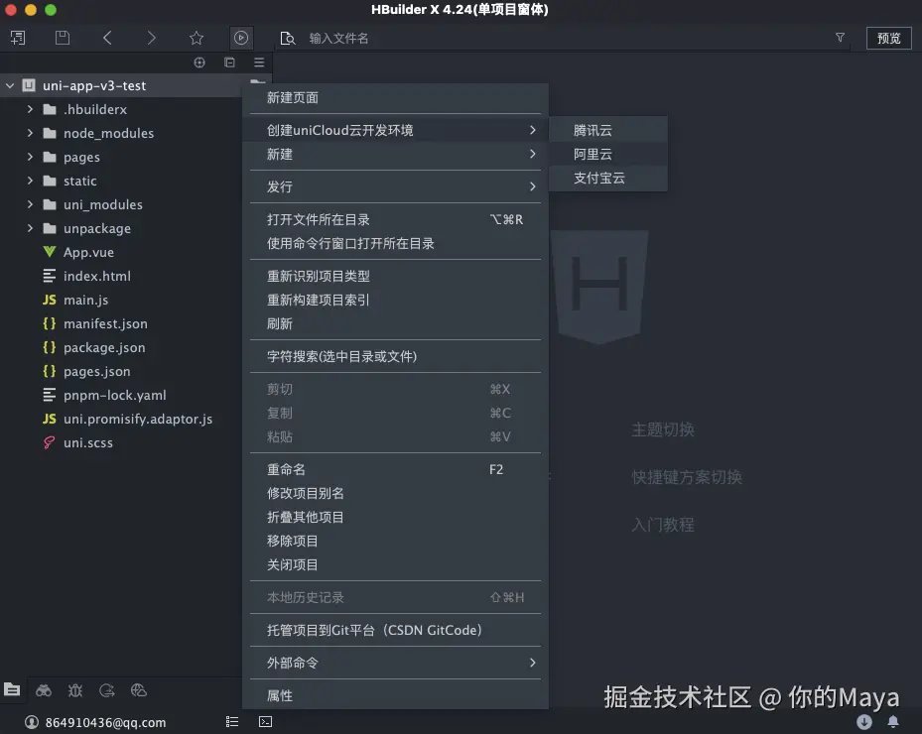This screenshot has height=734, width=922.
Task: Focus the 输入文件名 search field
Action: click(x=565, y=39)
